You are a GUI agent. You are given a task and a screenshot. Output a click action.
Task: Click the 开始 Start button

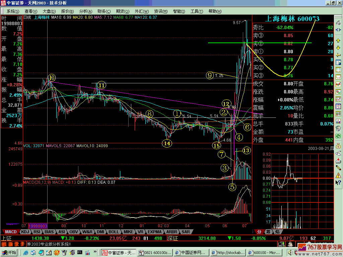pos(9,252)
